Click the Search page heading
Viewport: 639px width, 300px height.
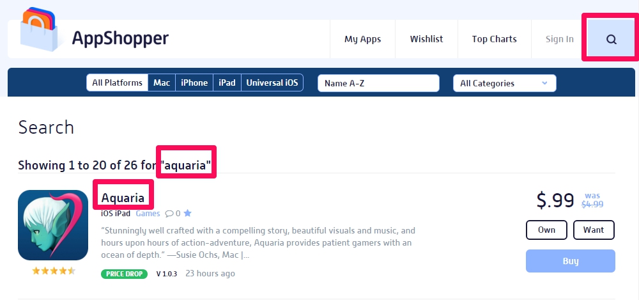click(x=46, y=127)
